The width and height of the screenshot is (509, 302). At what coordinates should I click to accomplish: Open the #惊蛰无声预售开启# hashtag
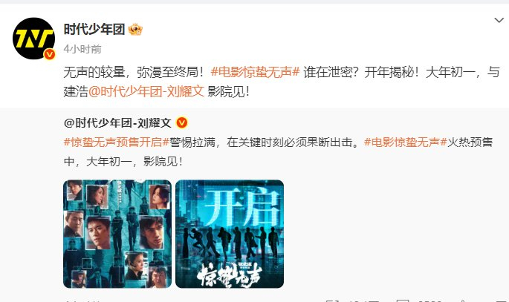tap(116, 142)
